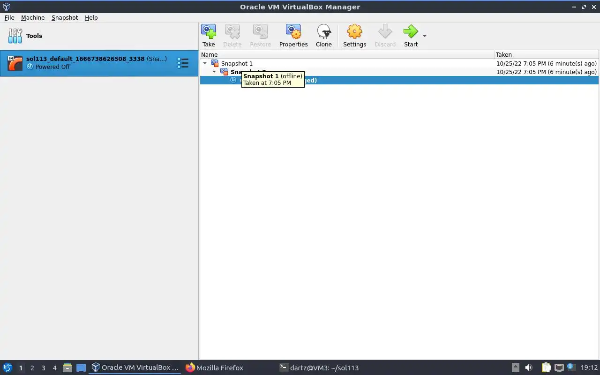
Task: Click the show desktop taskbar icon
Action: point(81,368)
